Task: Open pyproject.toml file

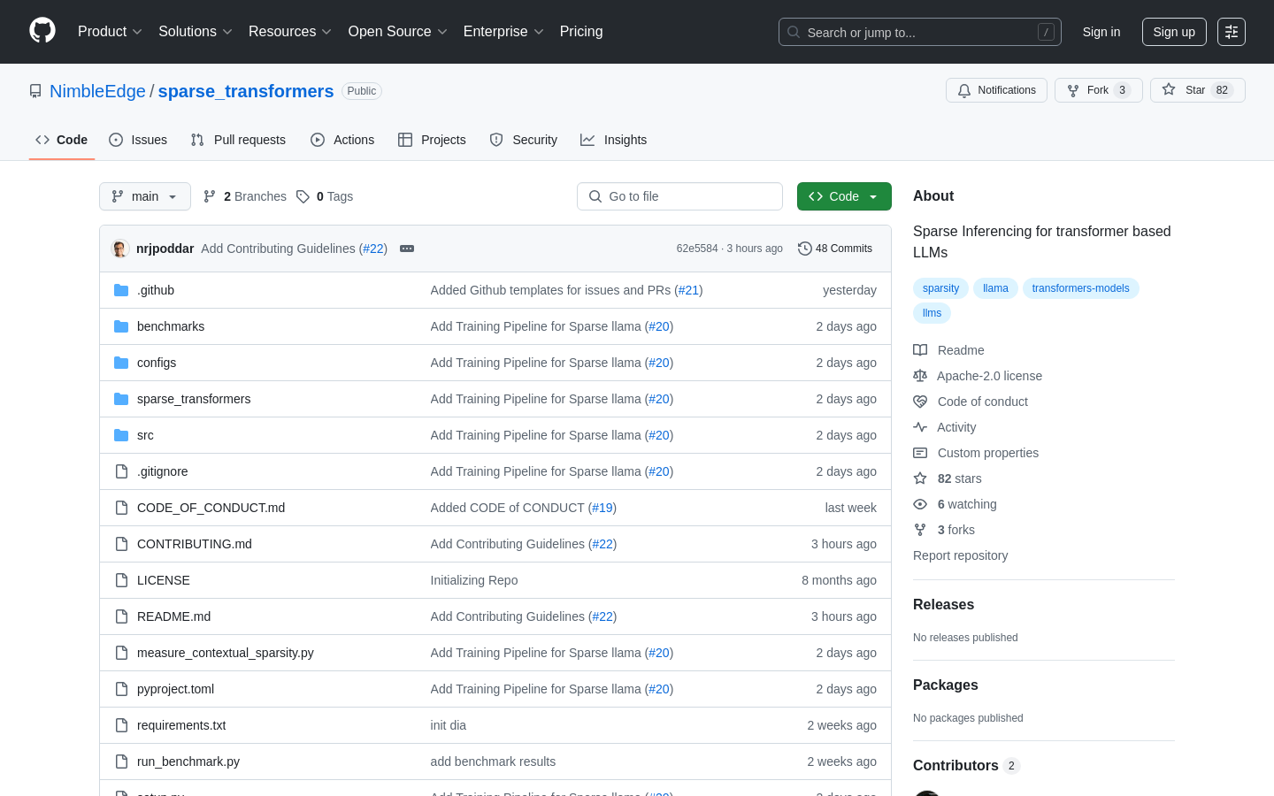Action: 175,689
